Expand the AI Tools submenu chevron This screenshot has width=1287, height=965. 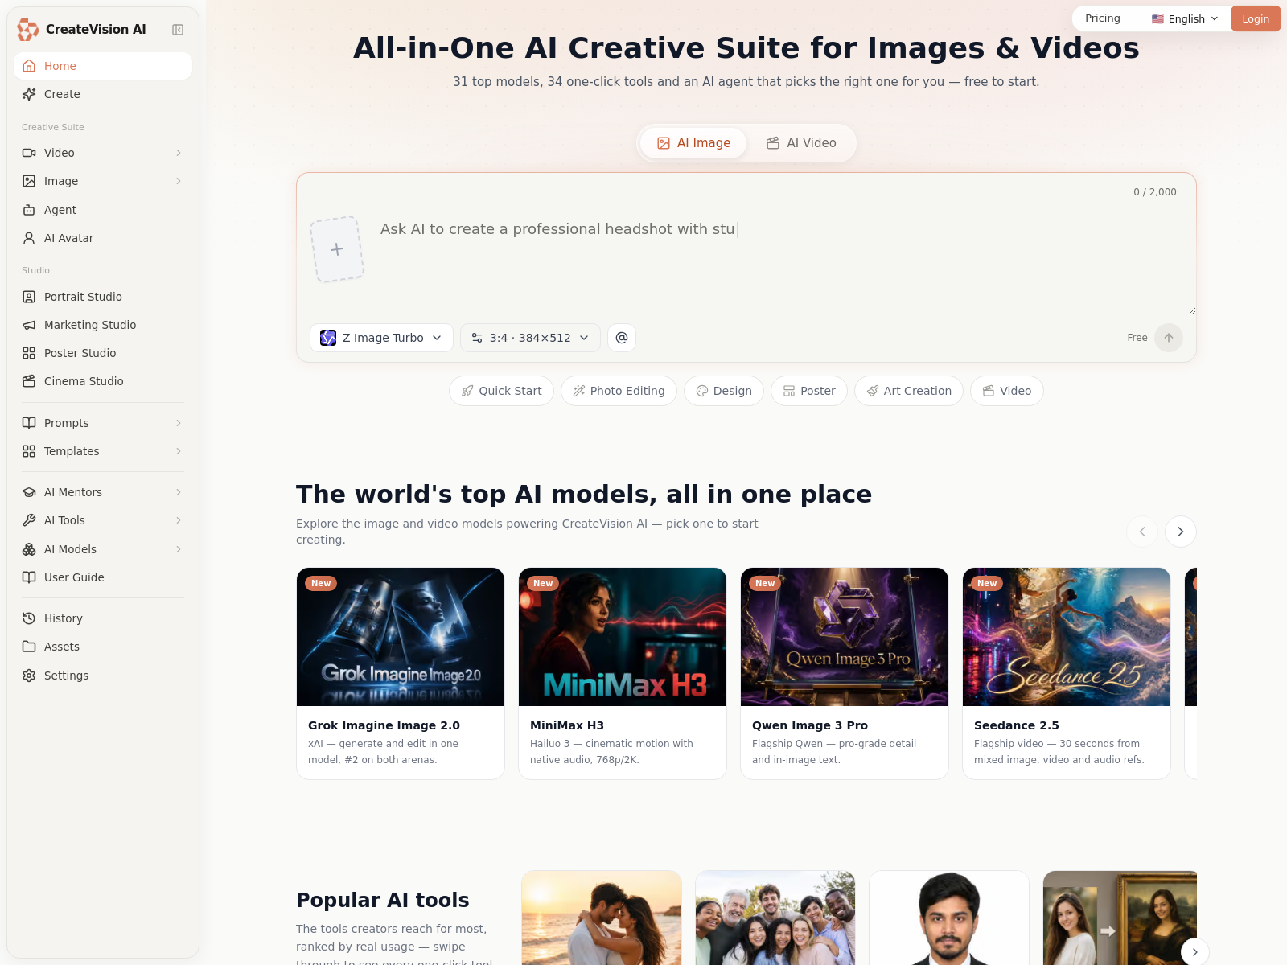(179, 520)
